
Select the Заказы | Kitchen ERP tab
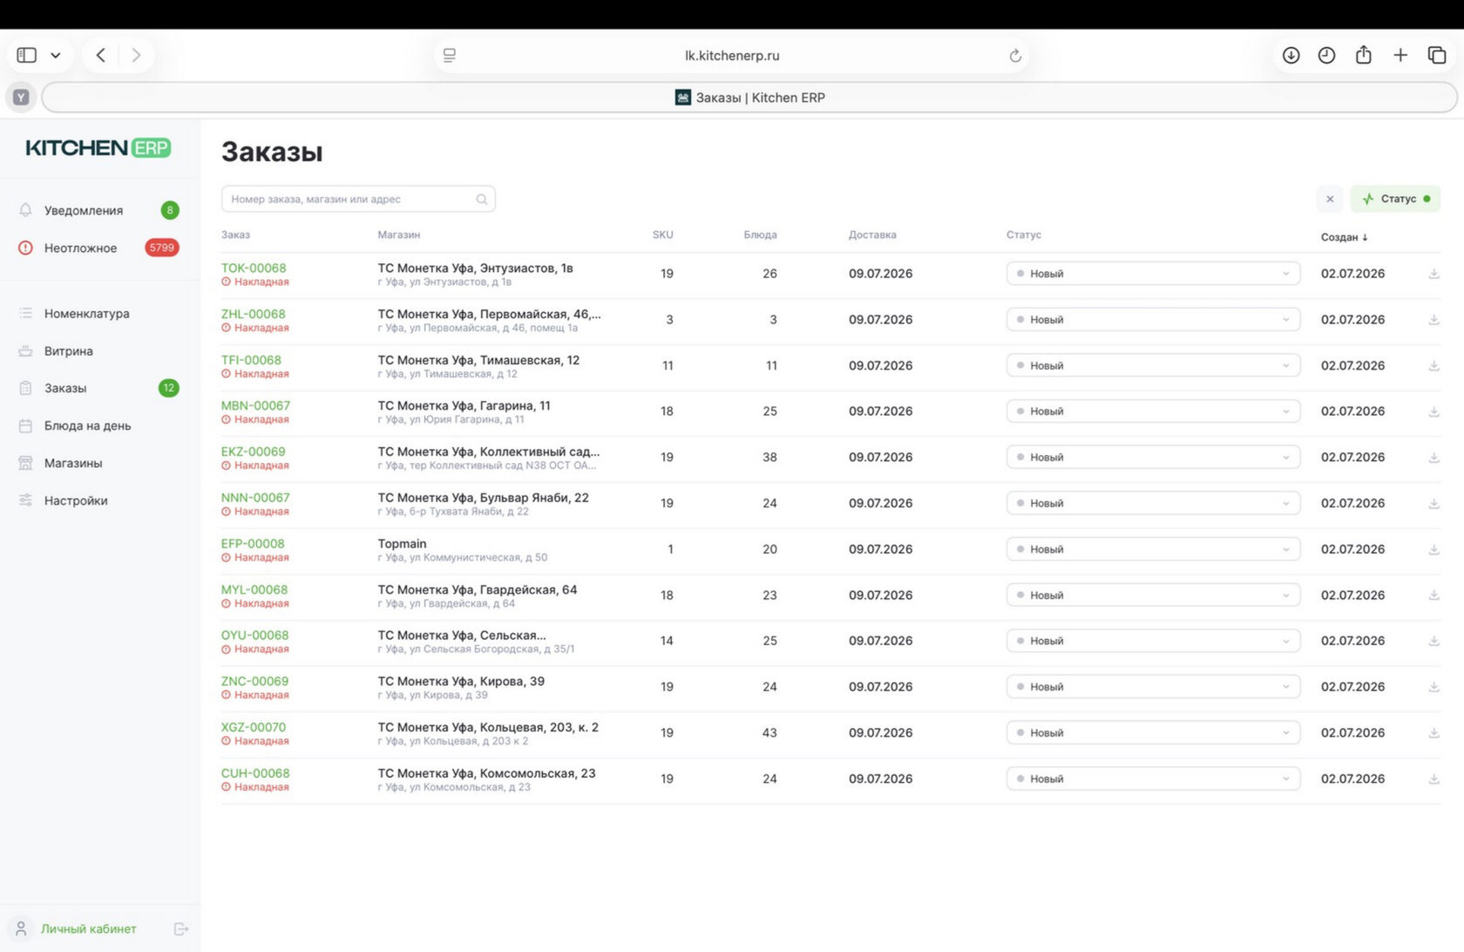[x=749, y=98]
